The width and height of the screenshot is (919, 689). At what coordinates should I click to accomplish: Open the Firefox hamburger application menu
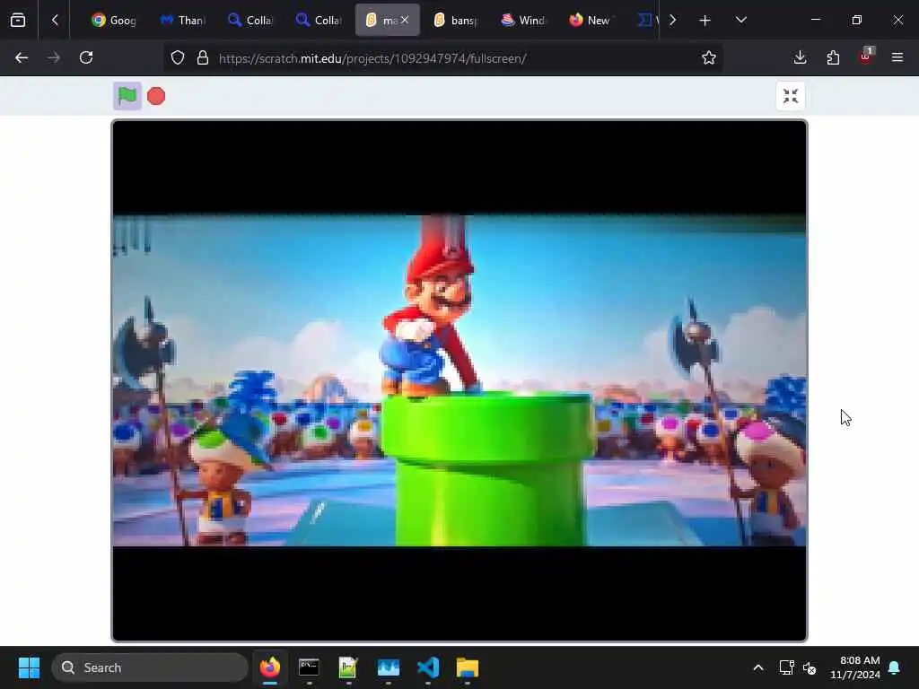pyautogui.click(x=897, y=57)
